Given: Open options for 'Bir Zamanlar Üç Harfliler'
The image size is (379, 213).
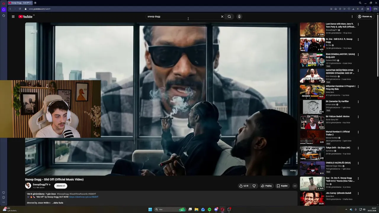Looking at the screenshot, I should [358, 102].
